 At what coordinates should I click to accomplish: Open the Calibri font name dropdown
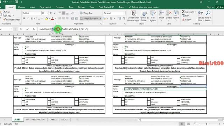(x=40, y=13)
